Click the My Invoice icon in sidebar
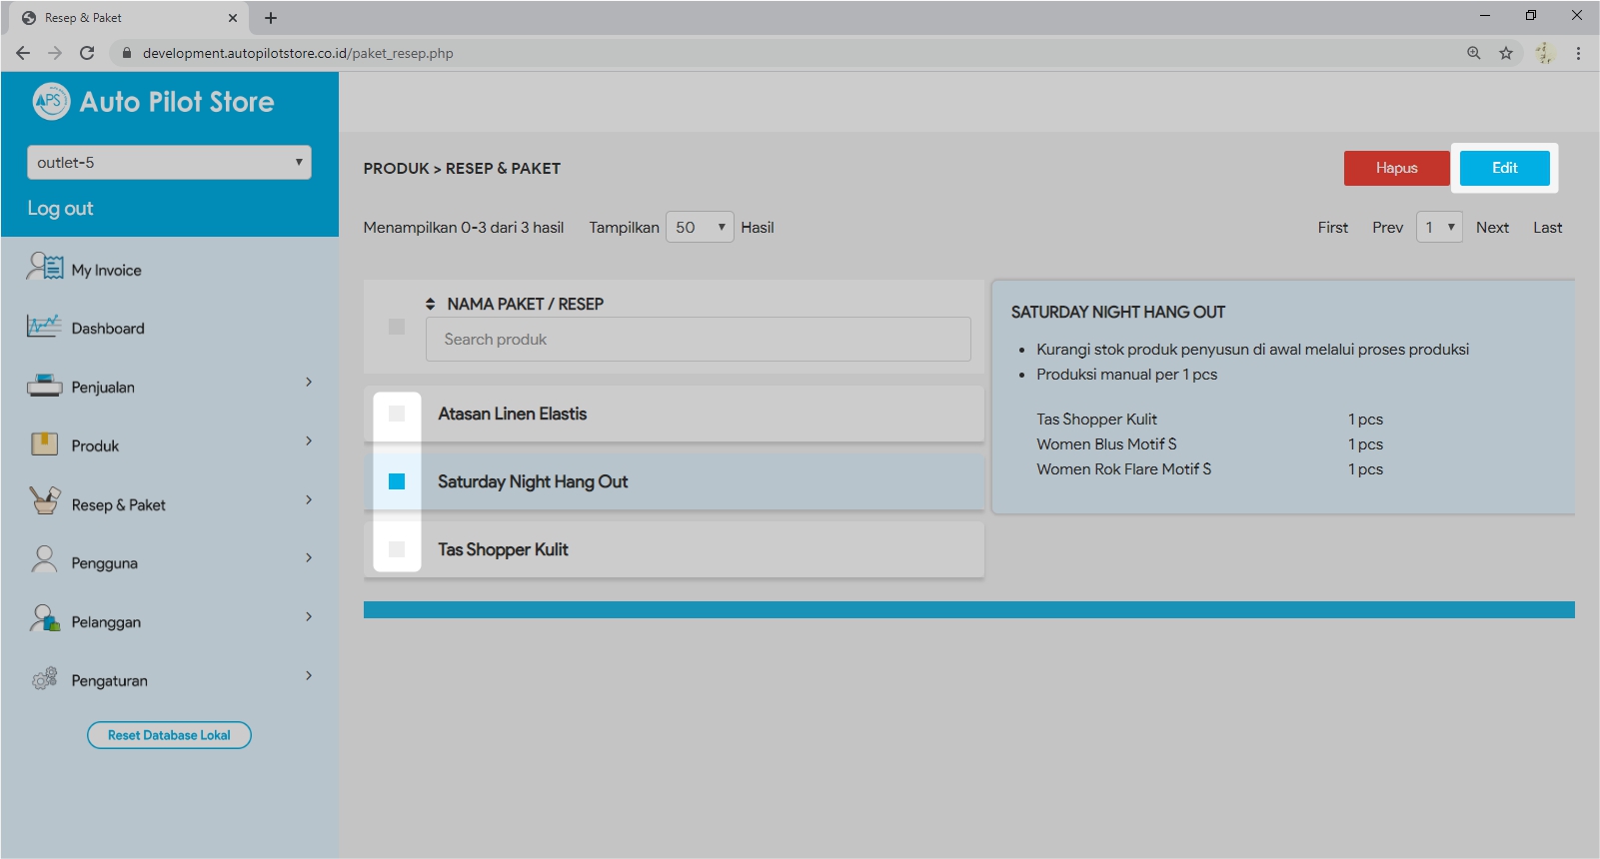The height and width of the screenshot is (859, 1600). pyautogui.click(x=45, y=268)
